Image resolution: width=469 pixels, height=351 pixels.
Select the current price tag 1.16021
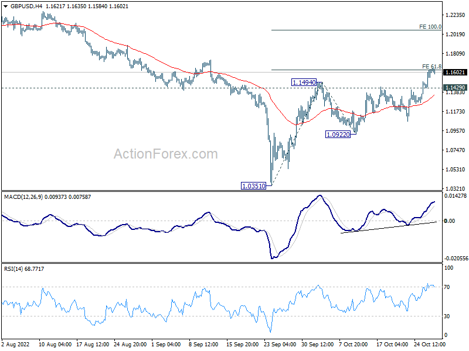455,73
